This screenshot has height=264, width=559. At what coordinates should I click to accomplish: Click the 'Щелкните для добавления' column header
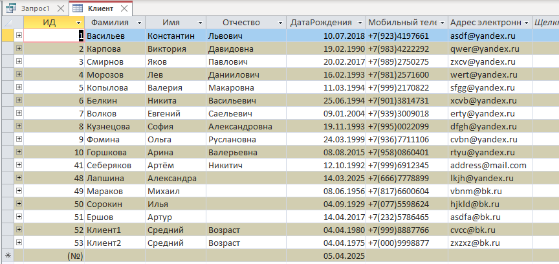pyautogui.click(x=545, y=23)
